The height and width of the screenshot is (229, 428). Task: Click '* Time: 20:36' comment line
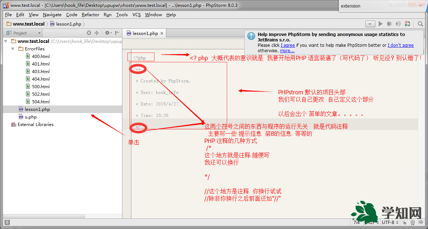pyautogui.click(x=152, y=116)
